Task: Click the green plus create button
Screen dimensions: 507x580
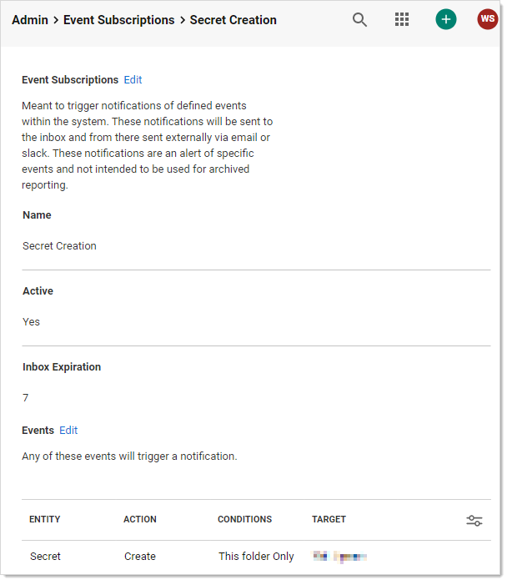Action: pos(446,20)
